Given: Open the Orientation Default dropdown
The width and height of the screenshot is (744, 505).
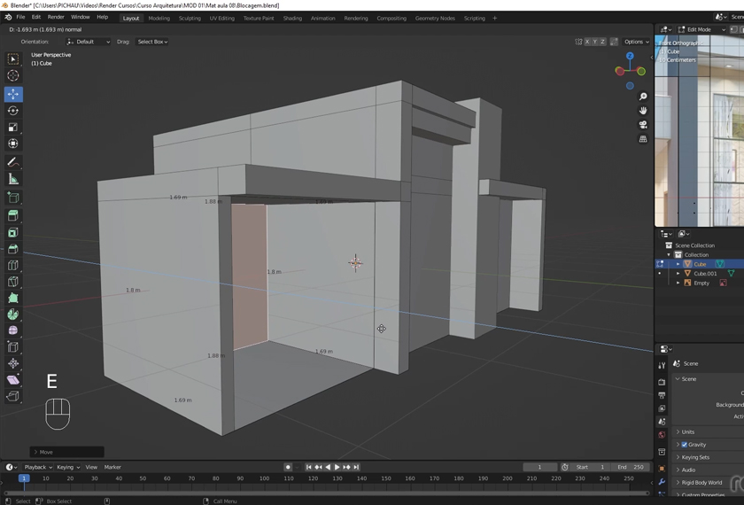Looking at the screenshot, I should 88,42.
